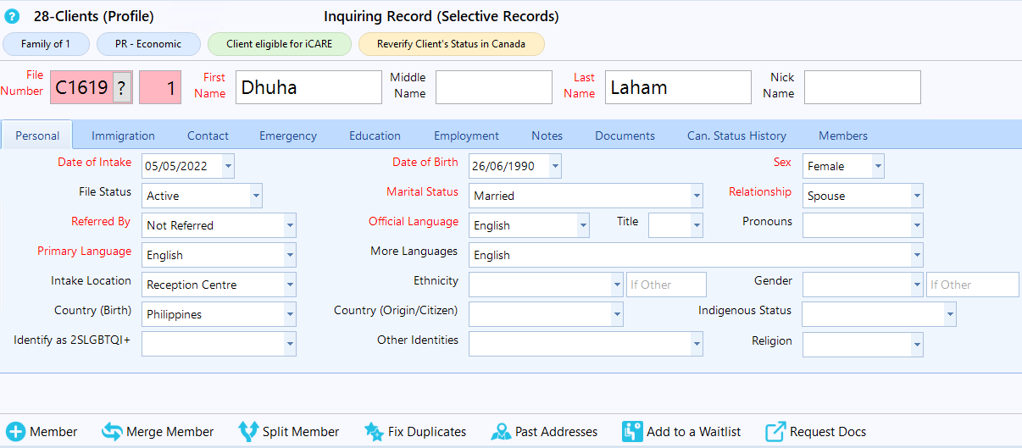Image resolution: width=1022 pixels, height=448 pixels.
Task: Switch to the Personal tab
Action: (x=37, y=136)
